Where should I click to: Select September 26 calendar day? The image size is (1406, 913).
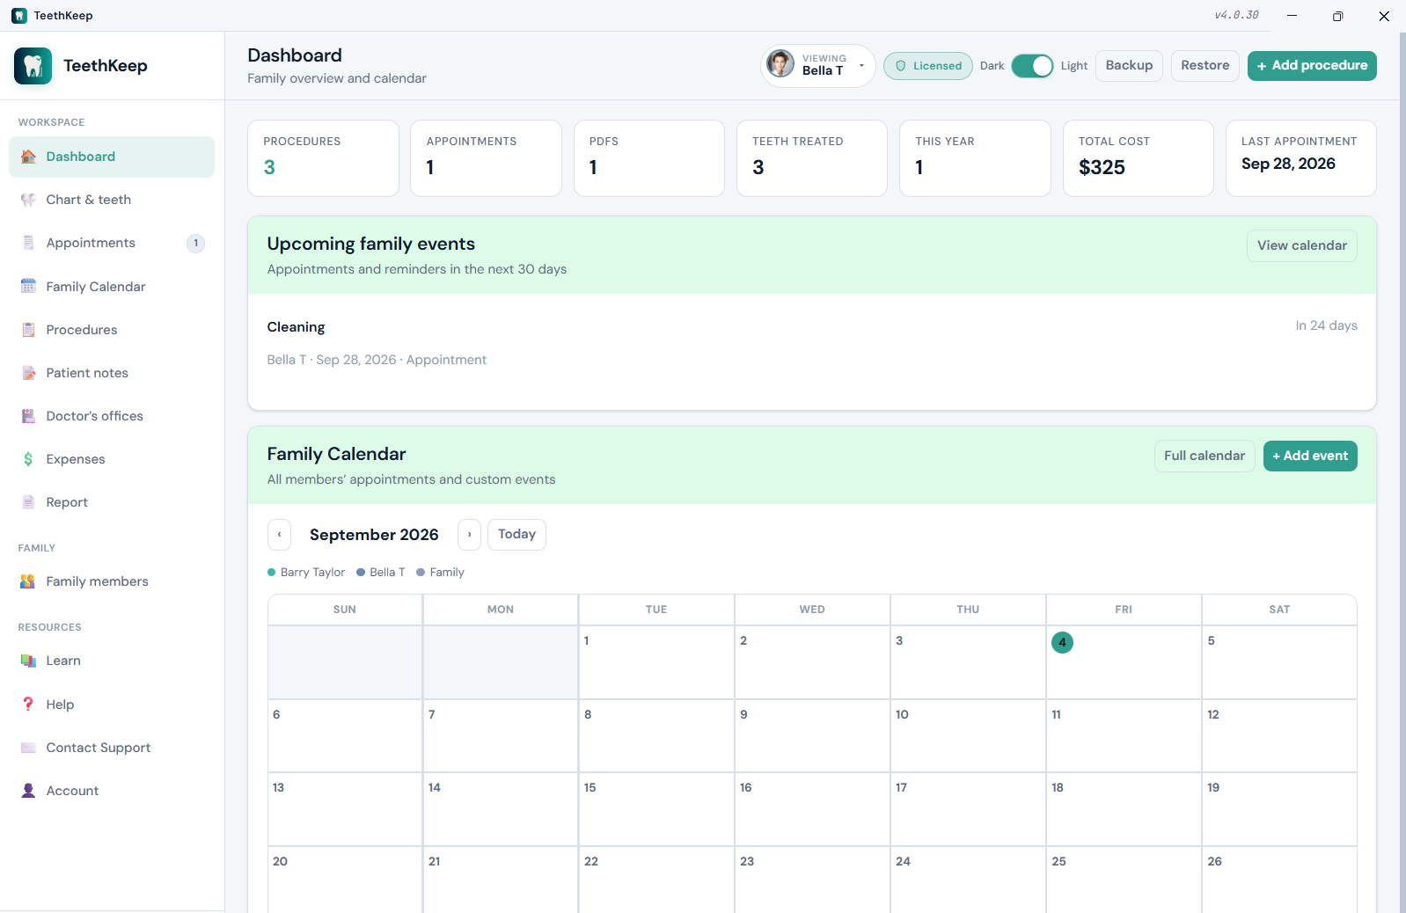point(1279,880)
